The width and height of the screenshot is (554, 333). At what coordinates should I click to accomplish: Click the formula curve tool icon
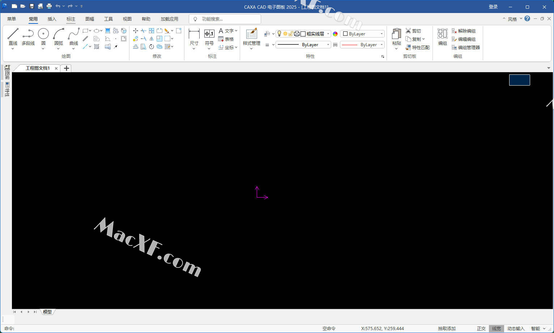(108, 39)
